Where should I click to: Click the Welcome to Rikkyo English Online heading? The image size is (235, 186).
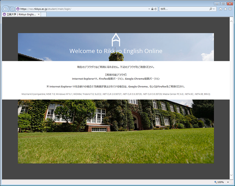(x=116, y=51)
